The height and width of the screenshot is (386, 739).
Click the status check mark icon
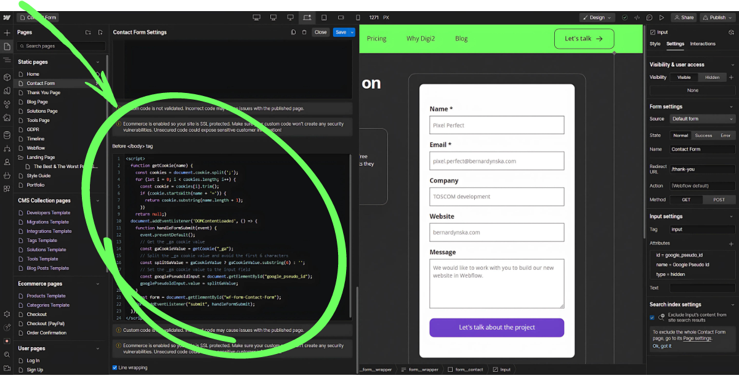[624, 17]
